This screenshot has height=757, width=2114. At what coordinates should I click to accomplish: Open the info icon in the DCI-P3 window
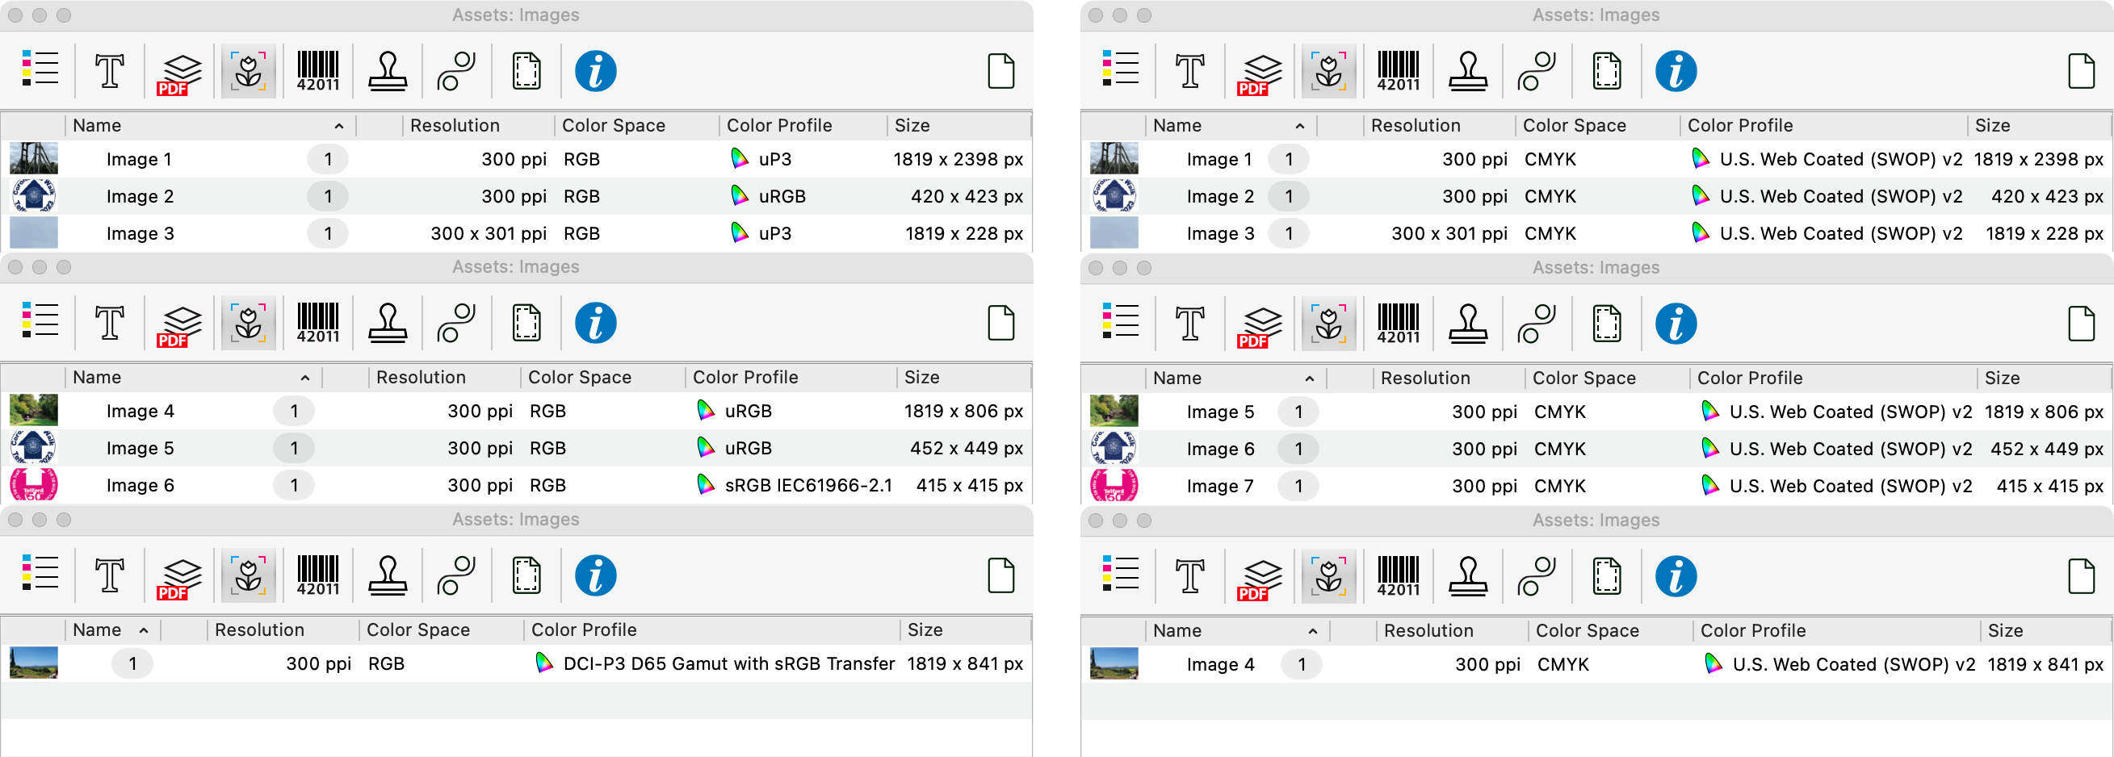[596, 575]
